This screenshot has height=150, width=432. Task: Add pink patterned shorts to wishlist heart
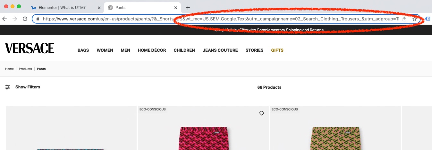[x=262, y=113]
